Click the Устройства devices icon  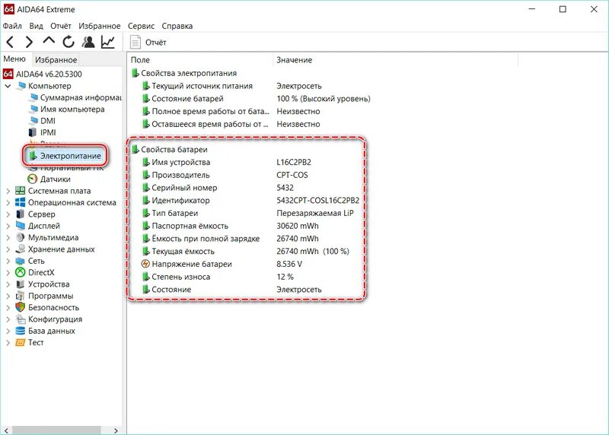point(21,284)
